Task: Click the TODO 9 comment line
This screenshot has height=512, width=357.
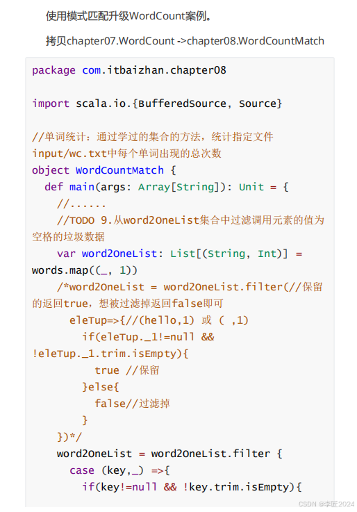Action: coord(190,220)
